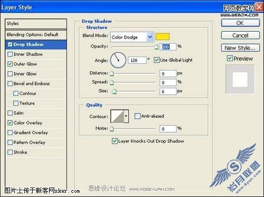
Task: Select the Drop Shadow style row
Action: (x=36, y=44)
